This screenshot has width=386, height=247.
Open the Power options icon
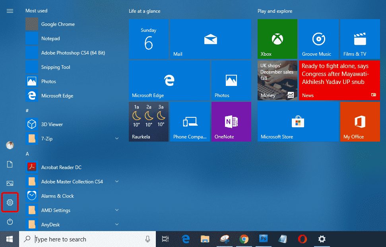coord(10,222)
